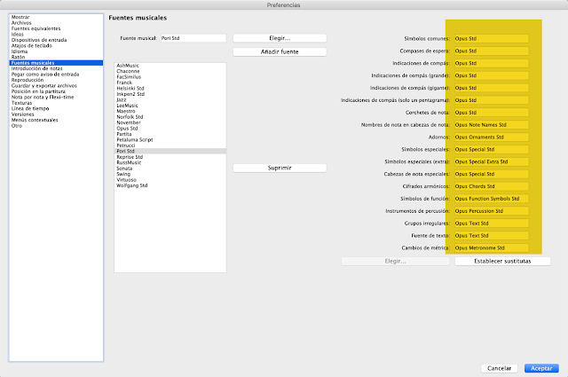Select the Opus Function Symbols Std field
This screenshot has height=377, width=568.
pos(492,199)
